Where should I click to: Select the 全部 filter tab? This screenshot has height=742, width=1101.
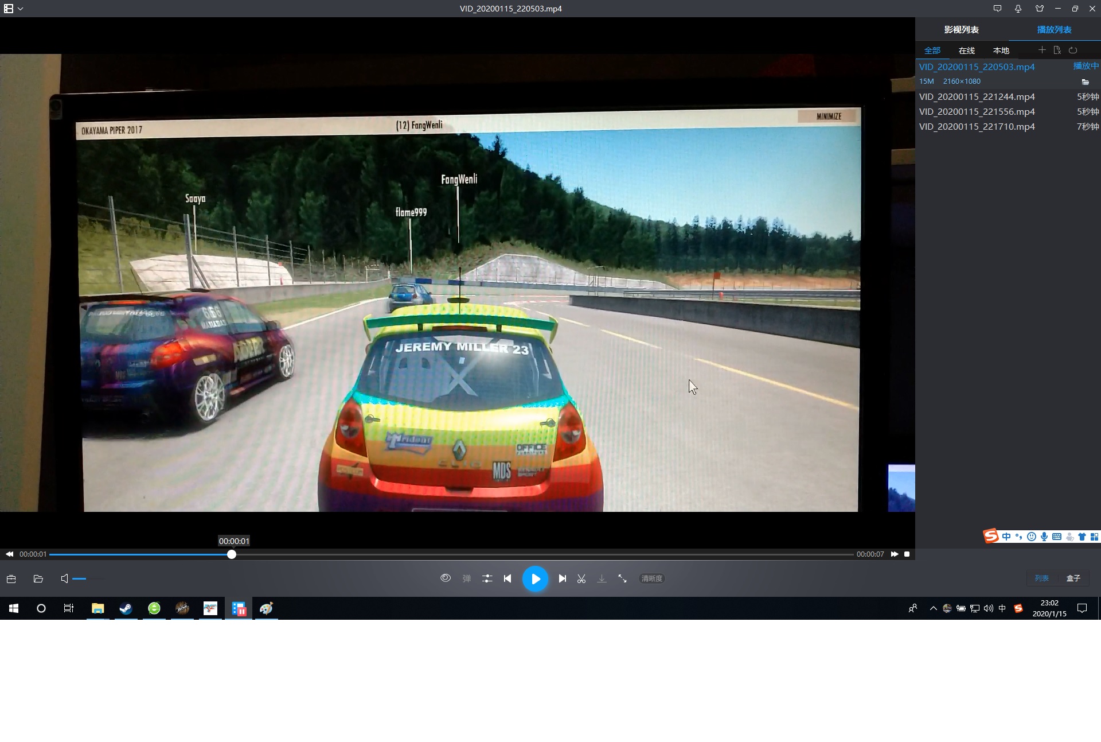coord(932,50)
